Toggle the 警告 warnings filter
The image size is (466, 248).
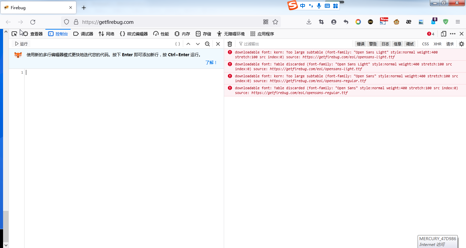coord(373,44)
